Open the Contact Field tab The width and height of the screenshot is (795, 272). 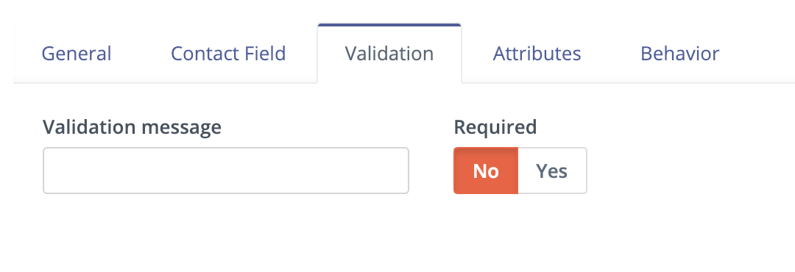(x=228, y=54)
